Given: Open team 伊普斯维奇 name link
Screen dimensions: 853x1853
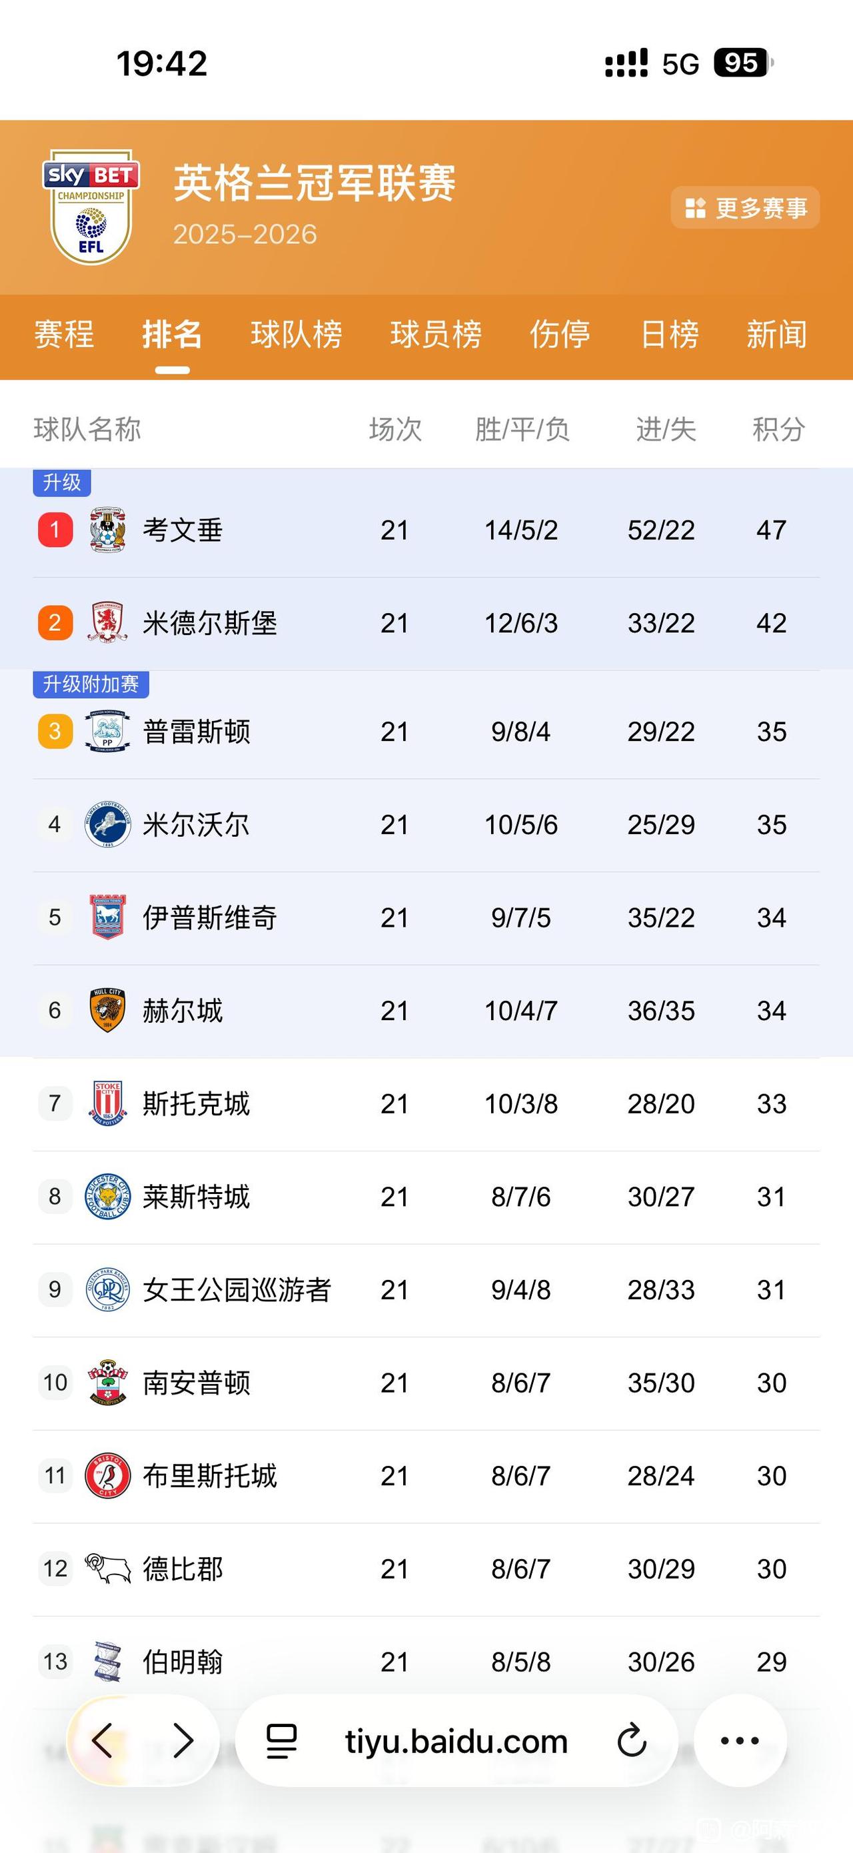Looking at the screenshot, I should tap(210, 918).
